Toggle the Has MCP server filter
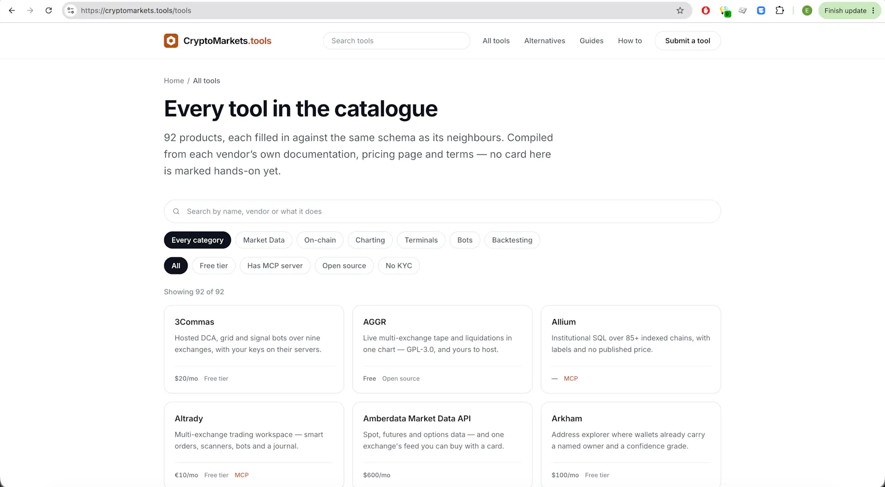 (275, 266)
